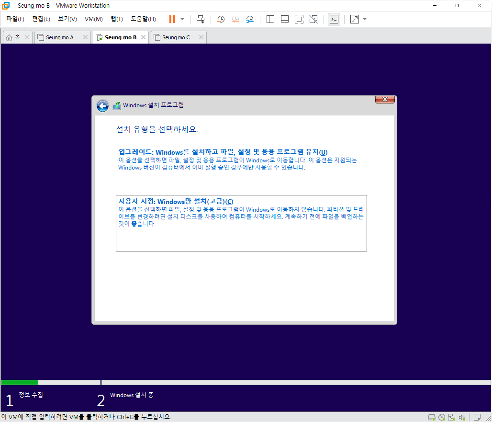Image resolution: width=492 pixels, height=422 pixels.
Task: Open the 탭(T) menu
Action: [x=117, y=19]
